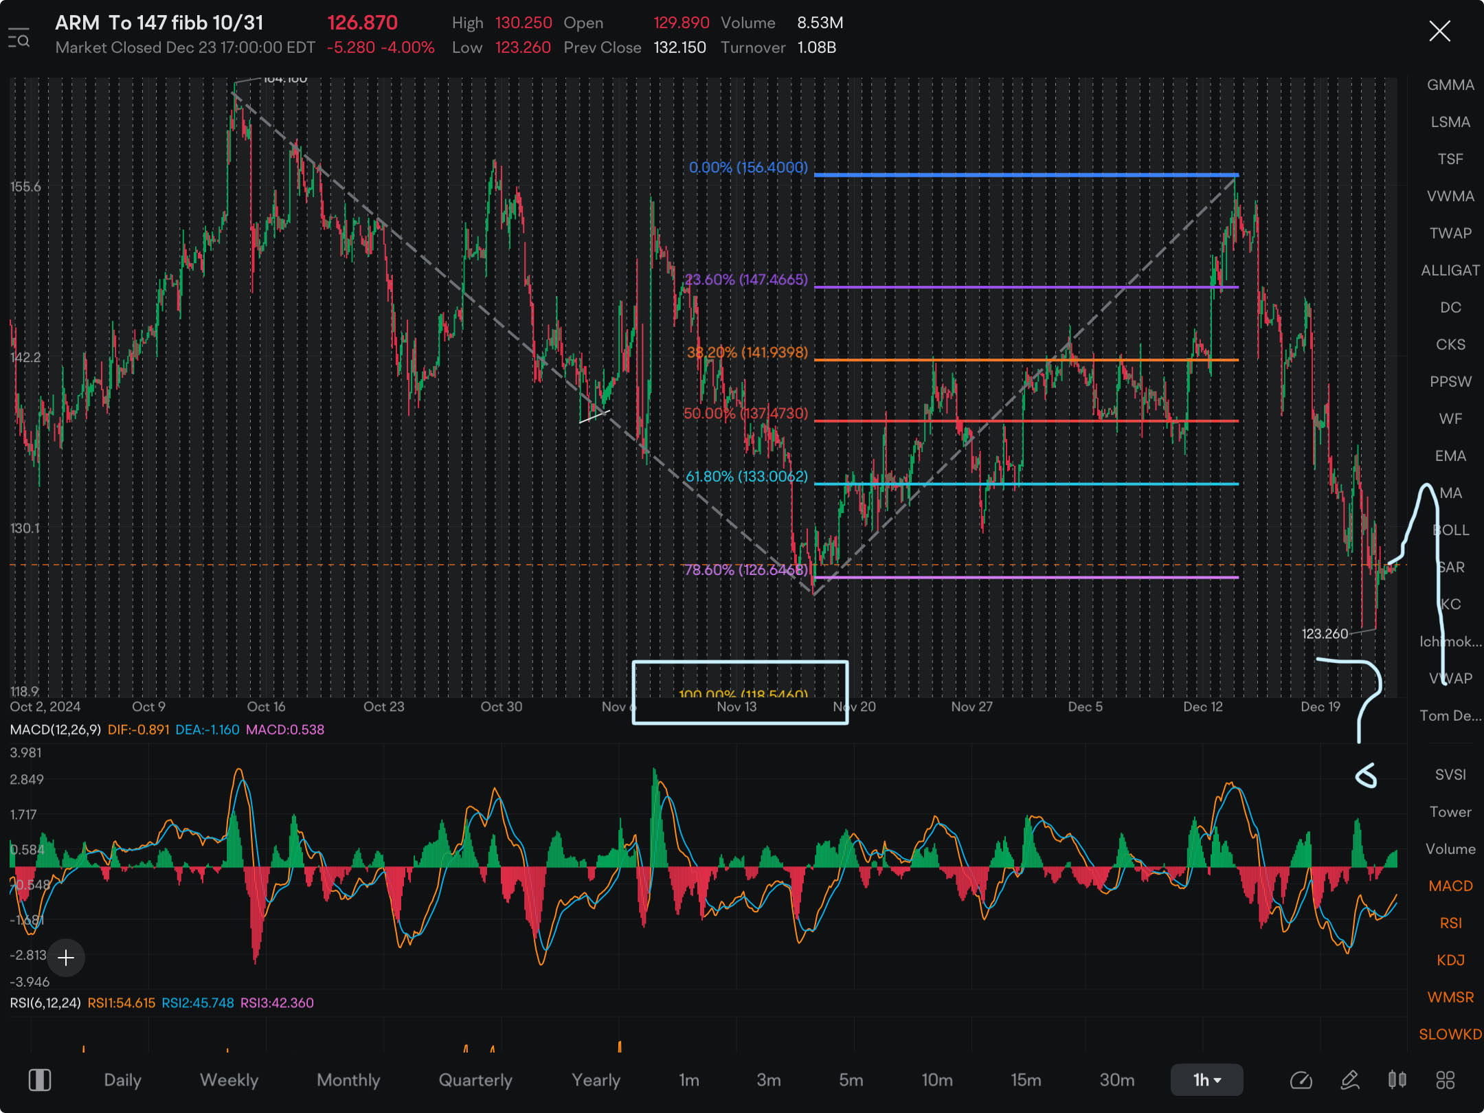Viewport: 1484px width, 1113px height.
Task: Open the four-squares grid menu icon
Action: (x=1446, y=1080)
